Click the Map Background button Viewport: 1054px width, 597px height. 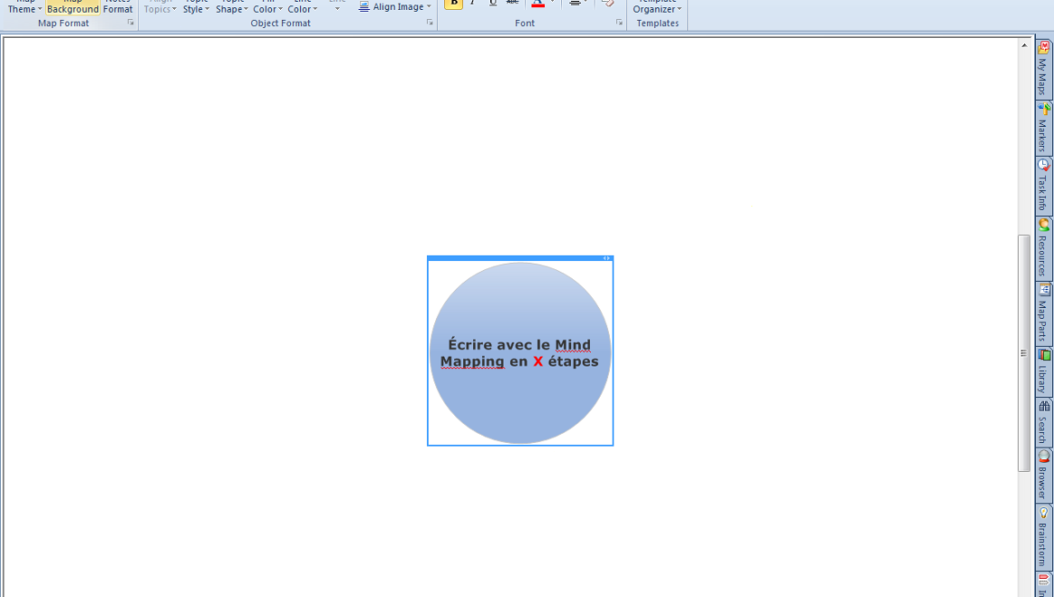point(73,8)
